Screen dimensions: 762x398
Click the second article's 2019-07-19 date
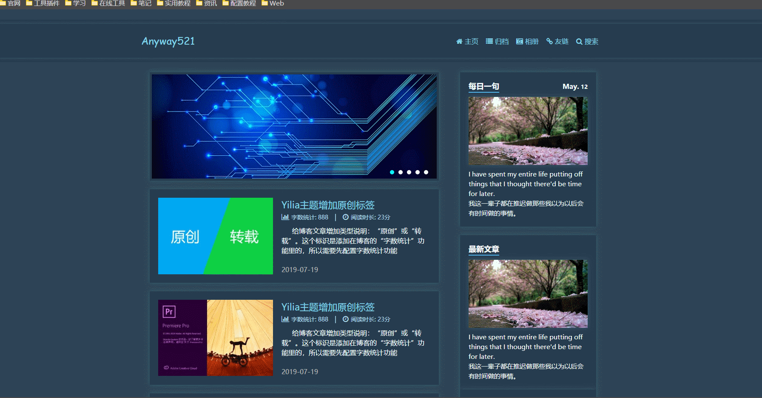300,372
